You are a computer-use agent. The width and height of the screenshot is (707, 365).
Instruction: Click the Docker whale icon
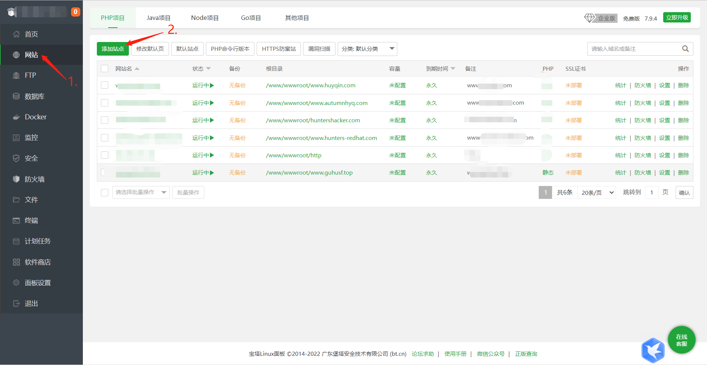16,117
